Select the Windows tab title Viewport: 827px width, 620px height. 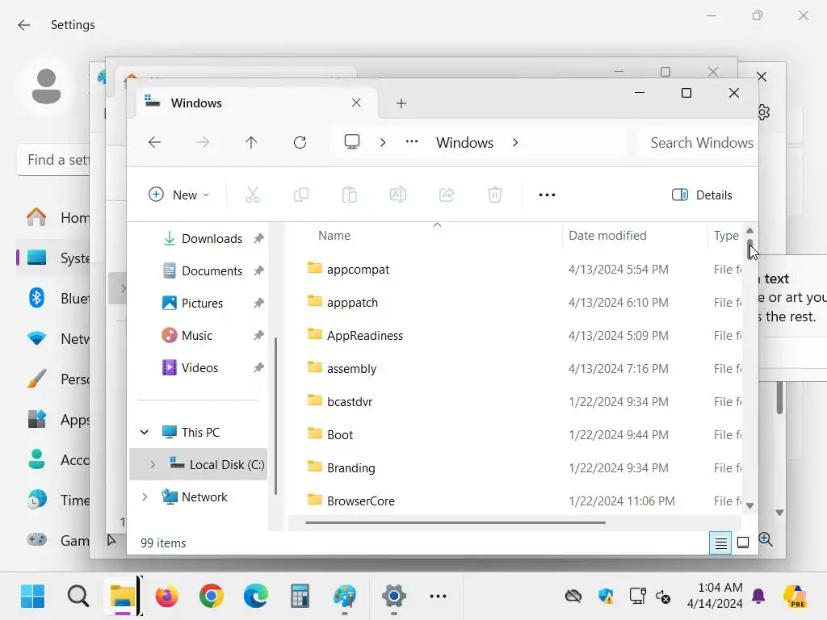pyautogui.click(x=196, y=103)
